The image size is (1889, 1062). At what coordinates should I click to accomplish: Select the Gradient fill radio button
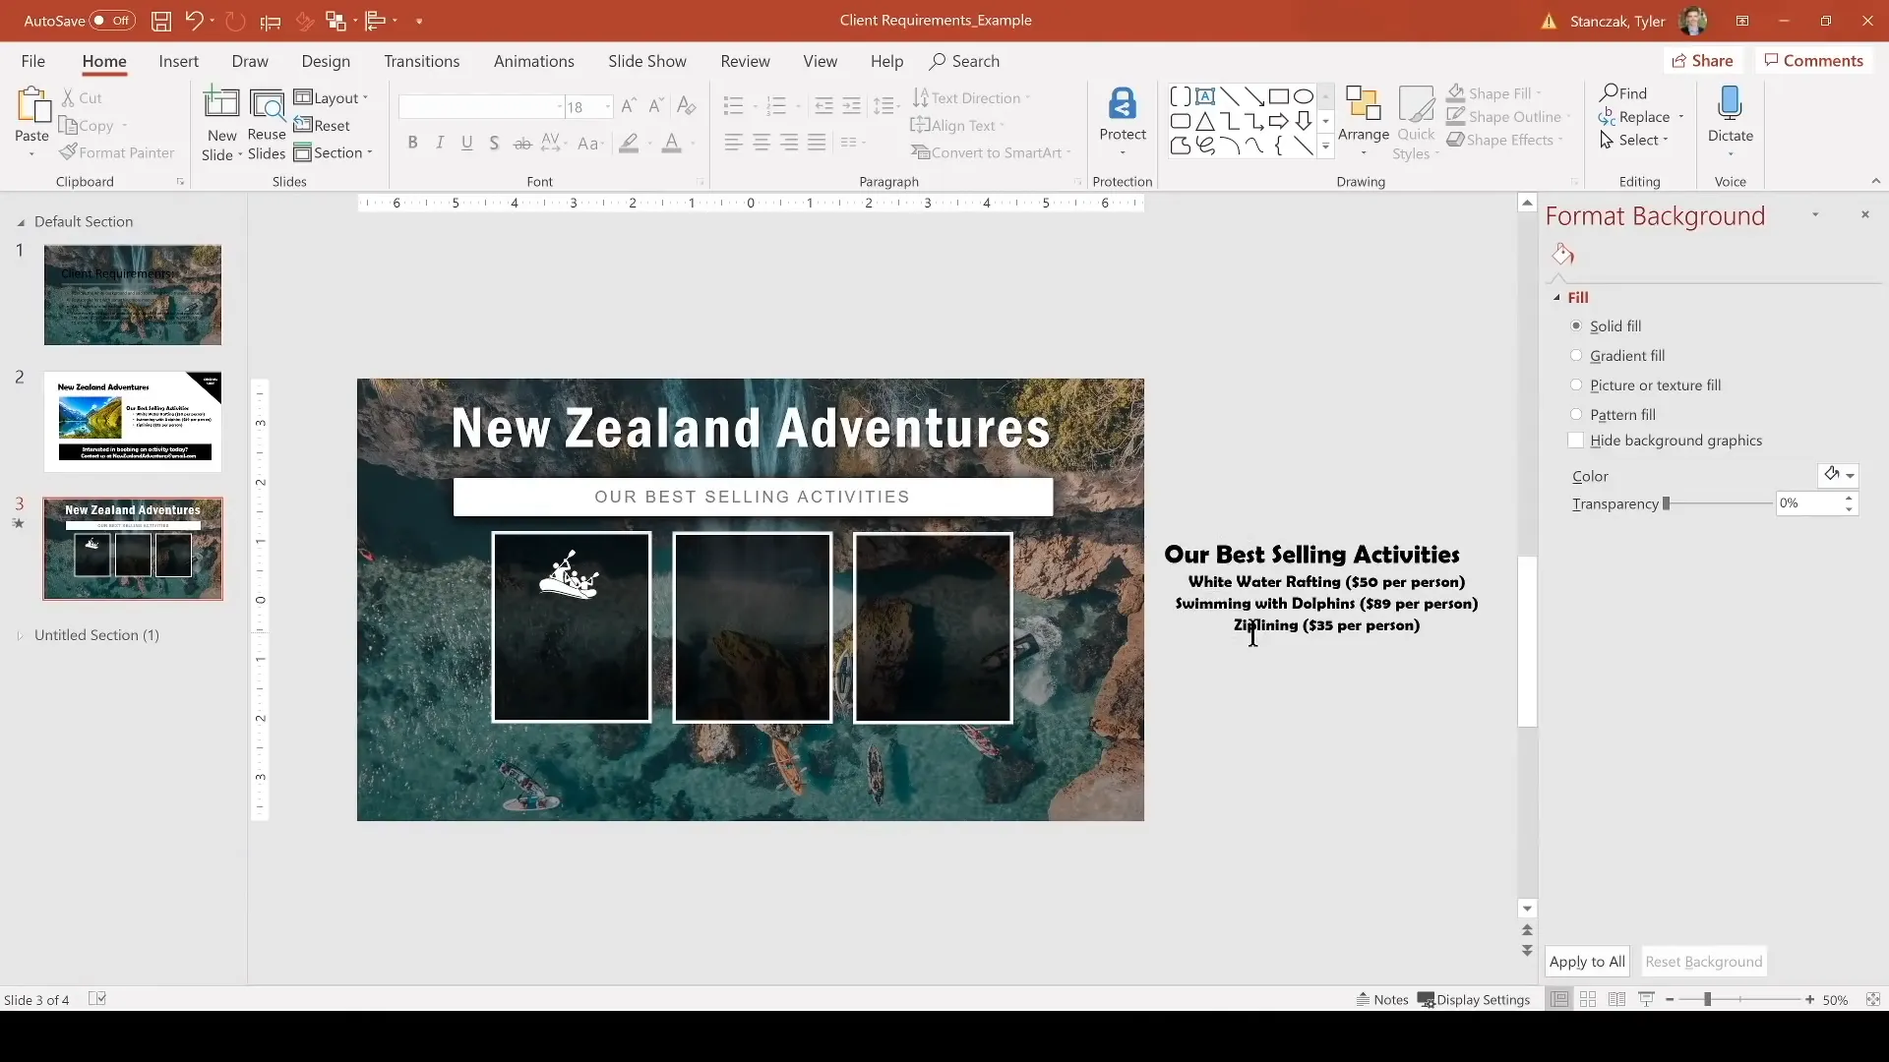(1578, 355)
